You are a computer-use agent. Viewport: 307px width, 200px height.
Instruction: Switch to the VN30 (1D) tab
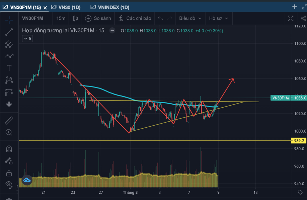click(x=67, y=7)
